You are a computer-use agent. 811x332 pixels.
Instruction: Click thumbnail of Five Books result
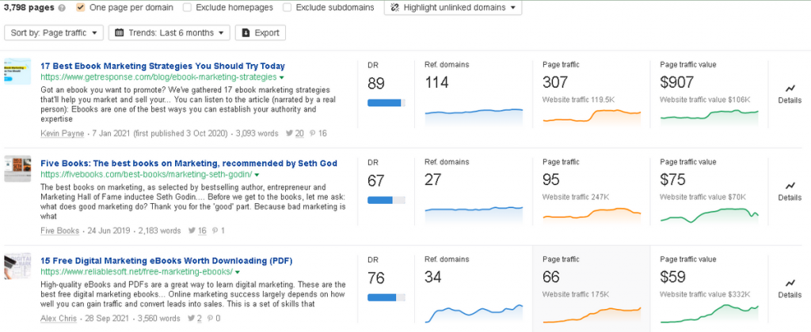tap(17, 168)
